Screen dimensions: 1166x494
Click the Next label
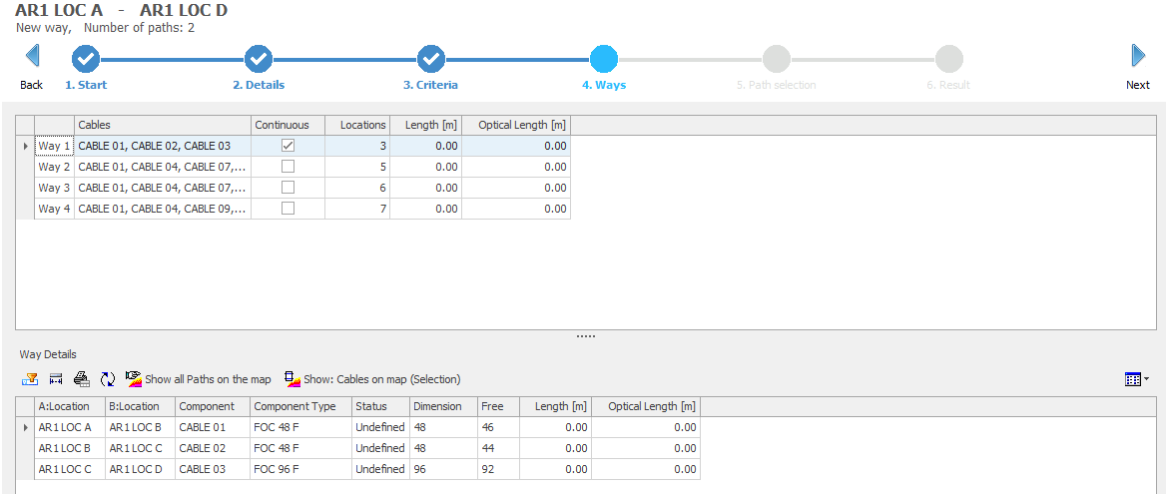pyautogui.click(x=1138, y=85)
